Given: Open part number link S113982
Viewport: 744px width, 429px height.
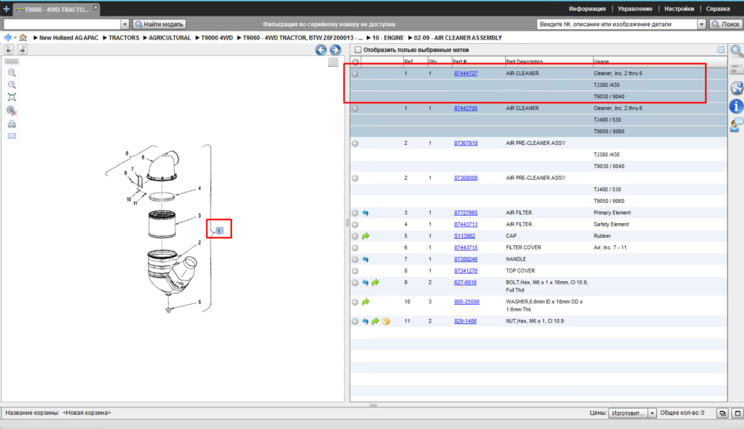Looking at the screenshot, I should click(x=464, y=236).
